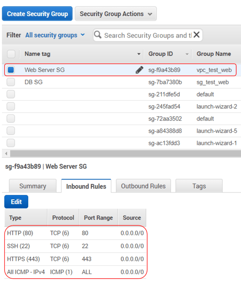
Task: Check the DB SG row checkbox
Action: click(x=11, y=82)
